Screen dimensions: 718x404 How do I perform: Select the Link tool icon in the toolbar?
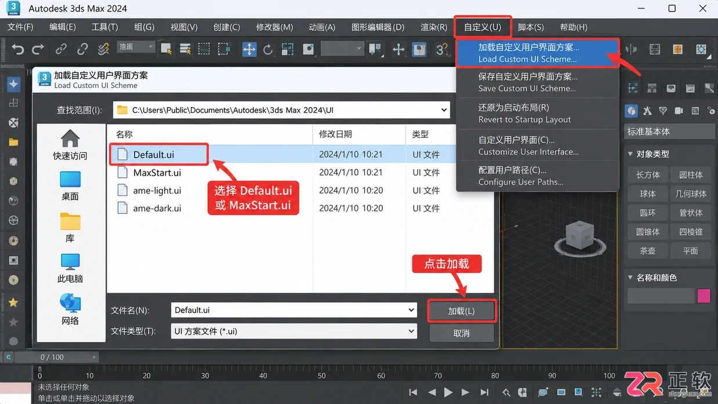click(61, 50)
